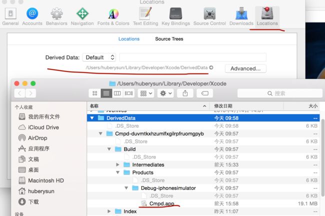The image size is (325, 216).
Task: Click the Finder search field
Action: pyautogui.click(x=280, y=93)
